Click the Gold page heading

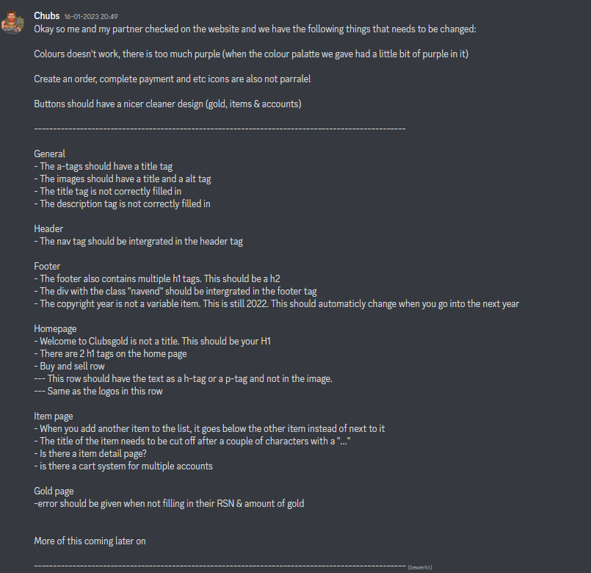[x=54, y=491]
